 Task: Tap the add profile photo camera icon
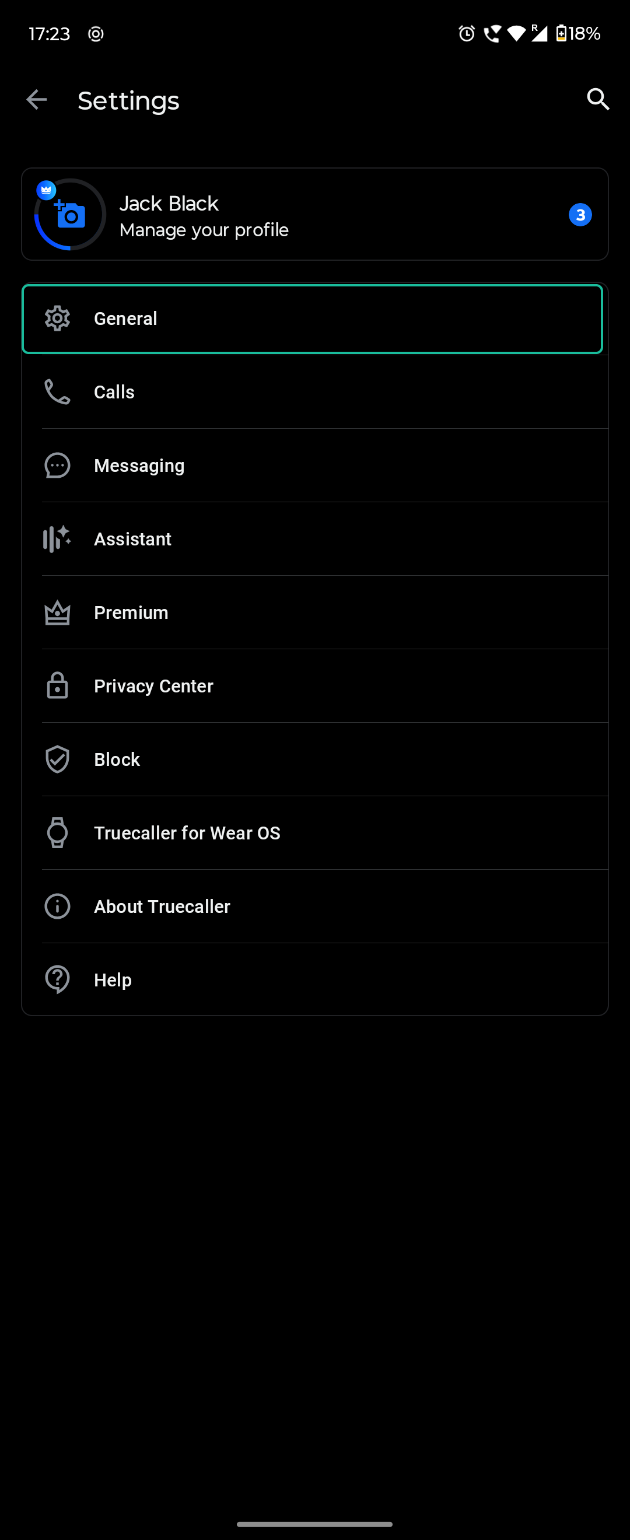(70, 215)
